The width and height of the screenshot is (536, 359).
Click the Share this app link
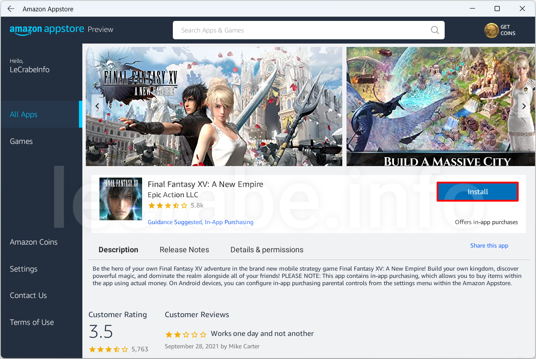click(x=489, y=245)
